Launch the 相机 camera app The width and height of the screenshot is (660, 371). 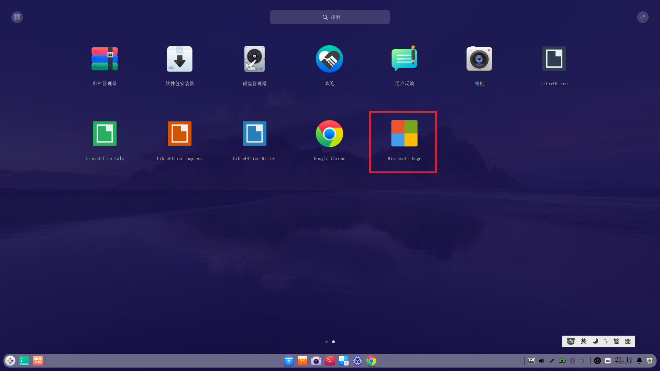coord(479,59)
